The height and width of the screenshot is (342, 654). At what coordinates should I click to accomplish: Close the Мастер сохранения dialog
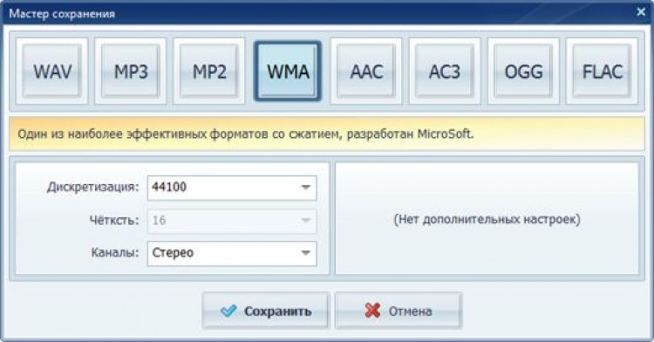coord(641,12)
